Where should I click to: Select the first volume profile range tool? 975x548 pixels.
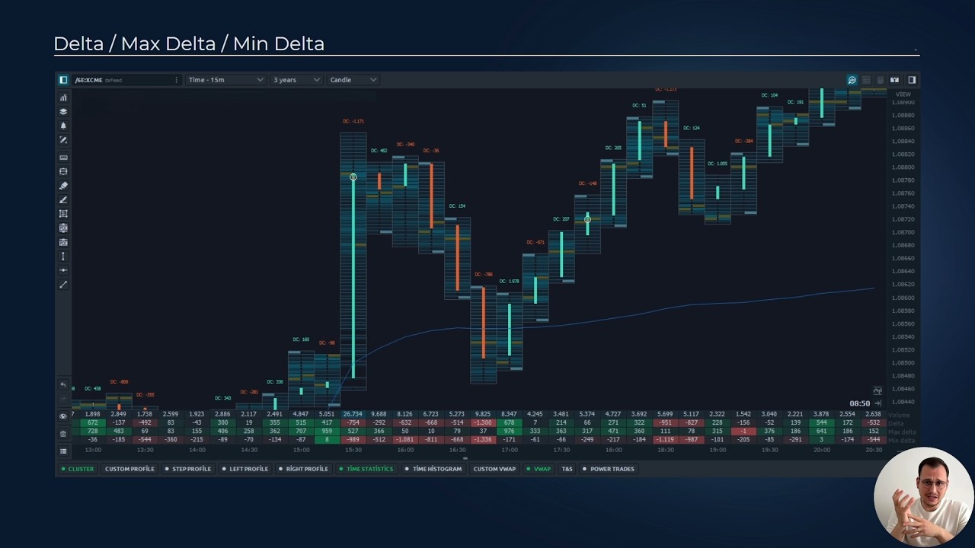point(63,228)
